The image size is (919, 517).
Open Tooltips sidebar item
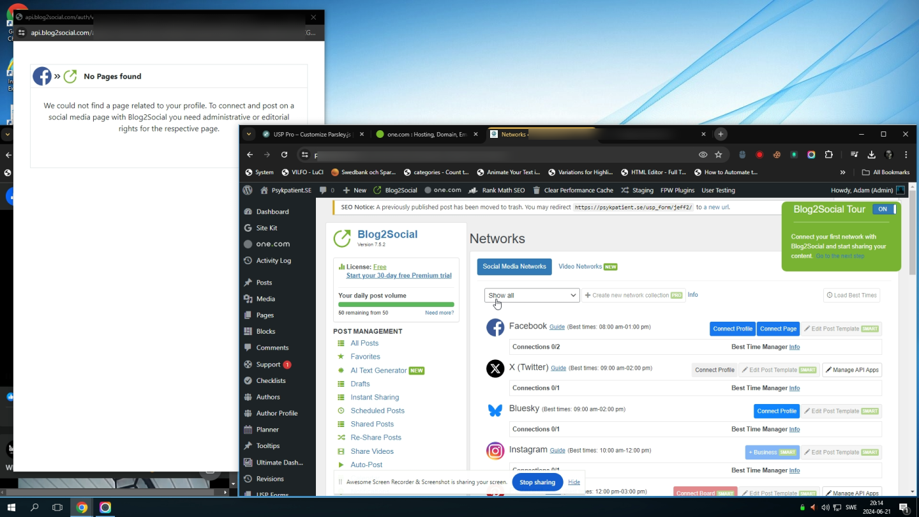coord(268,446)
